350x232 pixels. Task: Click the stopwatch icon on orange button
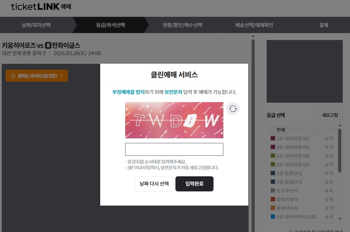click(13, 76)
